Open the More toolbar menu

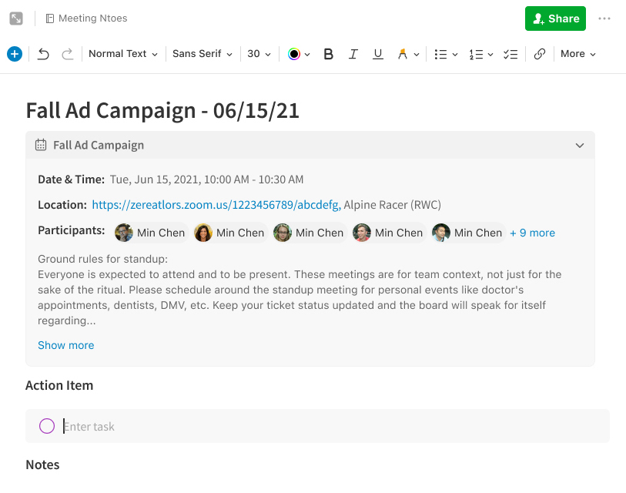(578, 54)
